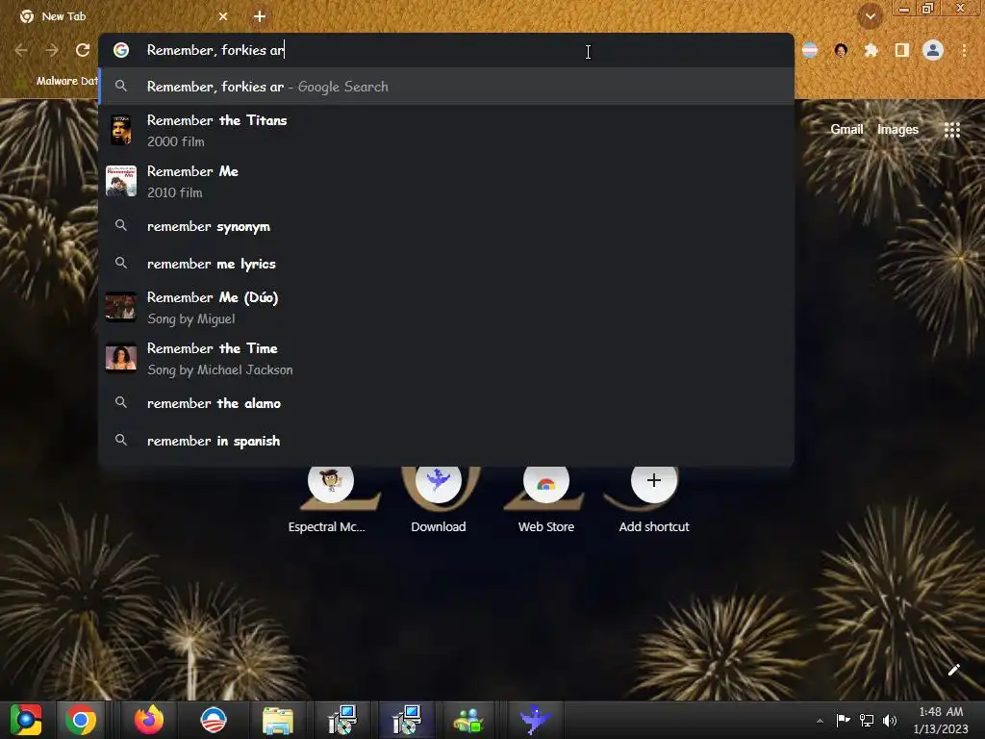Click Michael Jackson song thumbnail
Image resolution: width=985 pixels, height=739 pixels.
(120, 358)
